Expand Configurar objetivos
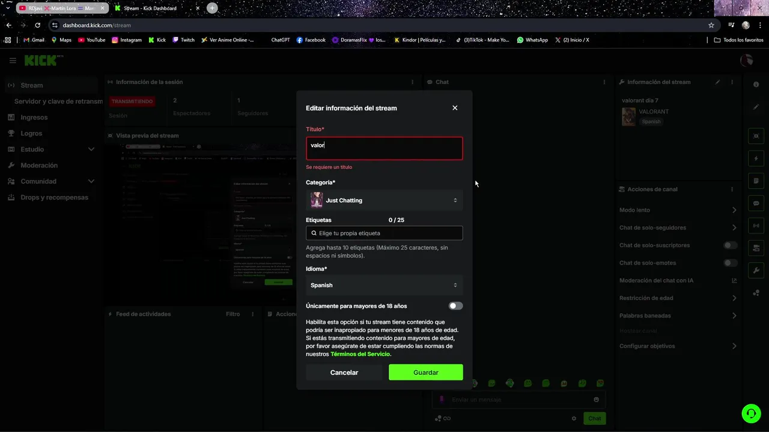Image resolution: width=769 pixels, height=432 pixels. tap(734, 346)
